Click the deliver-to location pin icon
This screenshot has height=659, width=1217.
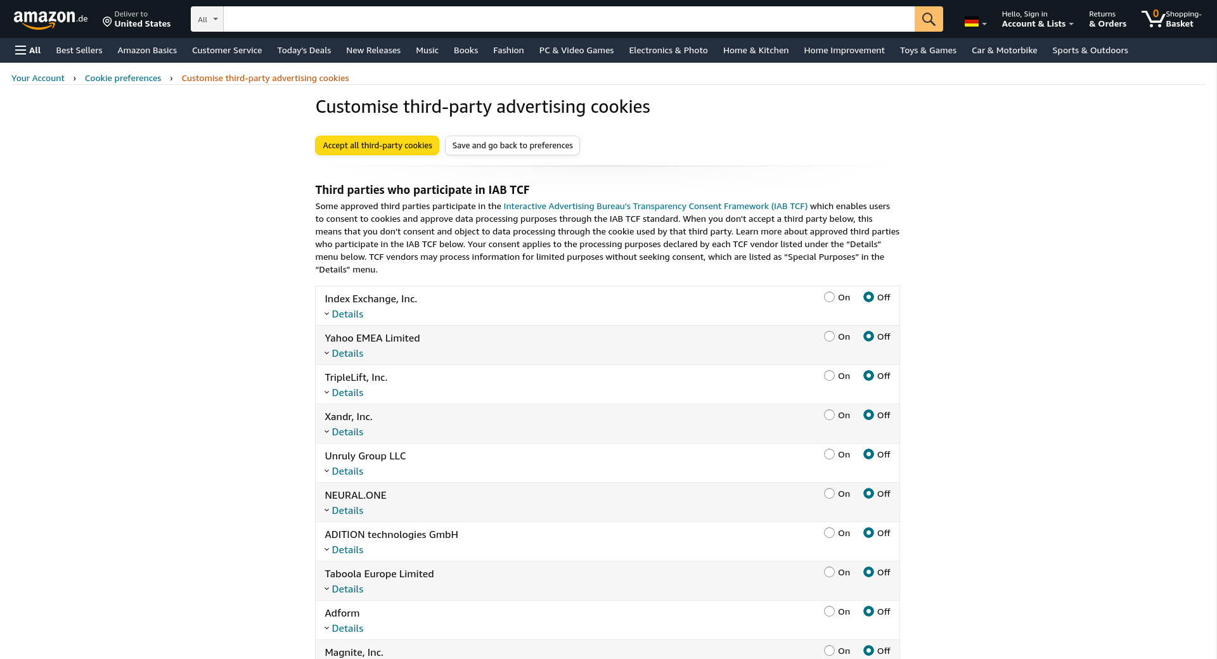coord(107,22)
